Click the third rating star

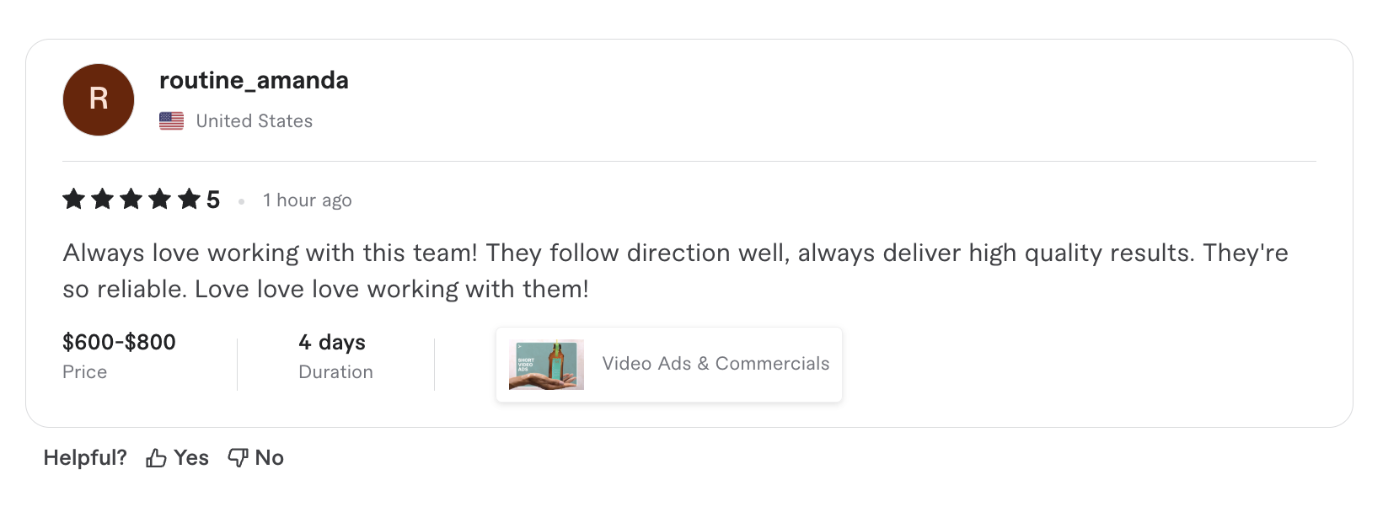point(131,200)
